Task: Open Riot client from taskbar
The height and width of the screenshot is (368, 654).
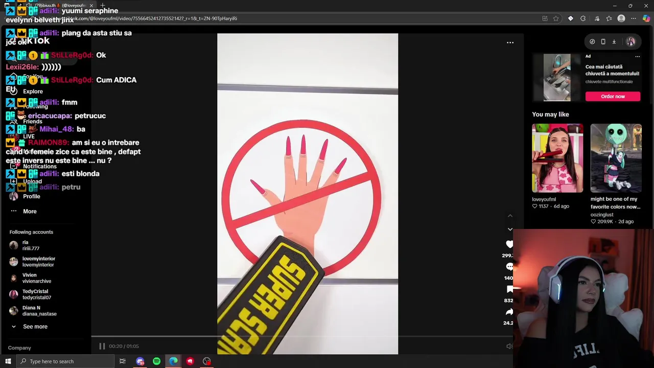Action: 190,361
